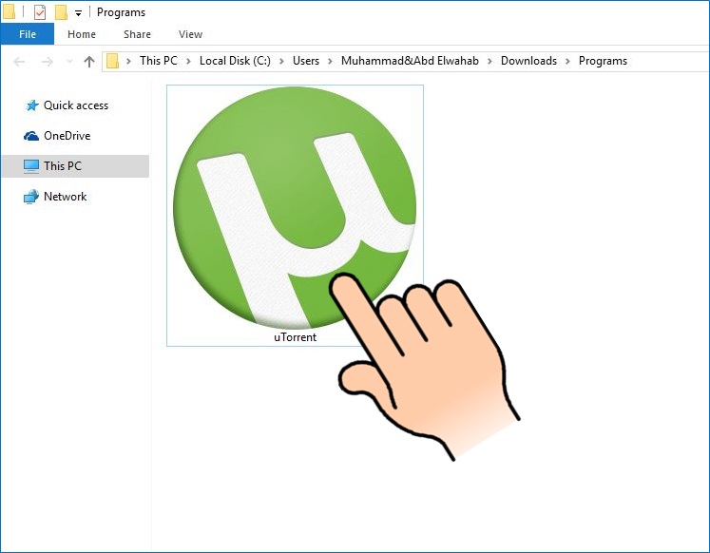Navigate to Muhammad&Abd Elwahab breadcrumb
710x553 pixels.
tap(410, 61)
